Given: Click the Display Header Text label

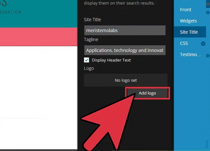Looking at the screenshot, I should click(x=111, y=60).
